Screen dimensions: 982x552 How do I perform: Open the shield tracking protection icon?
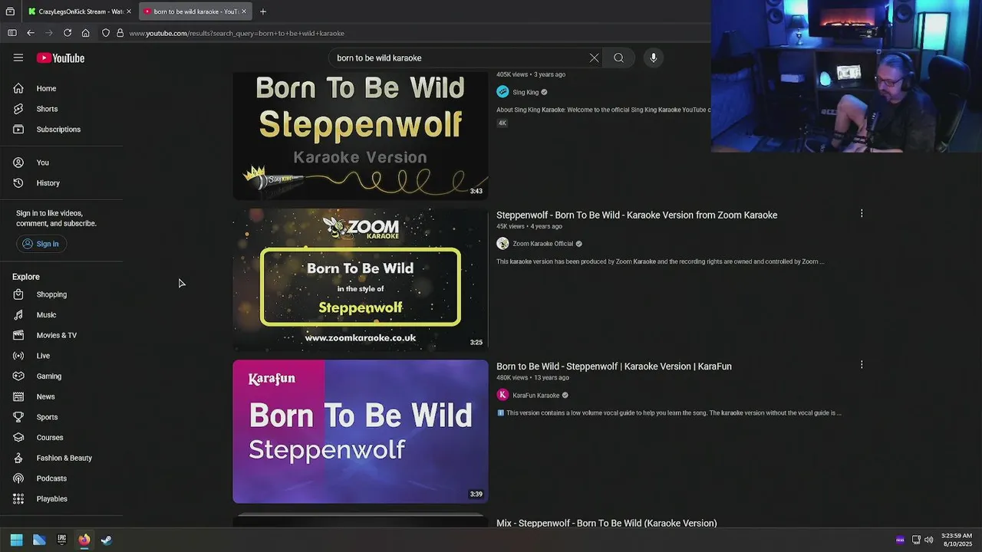coord(106,33)
